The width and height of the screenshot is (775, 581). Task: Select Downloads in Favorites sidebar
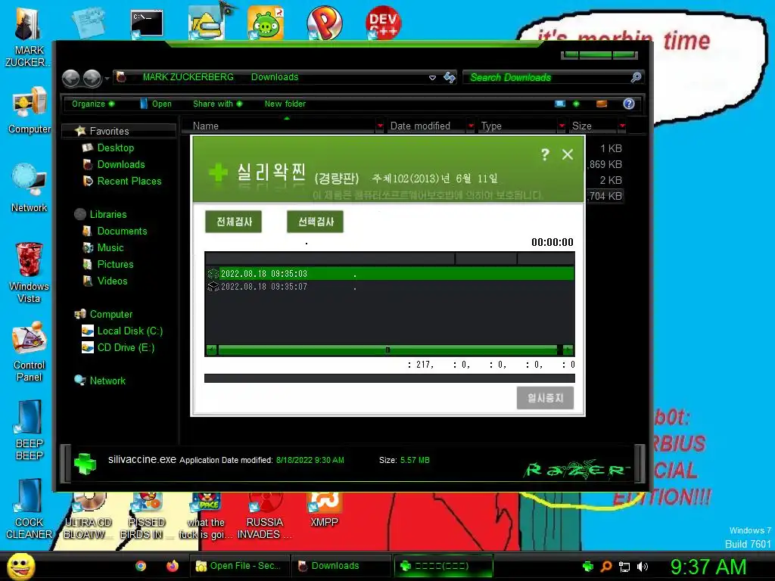(120, 164)
